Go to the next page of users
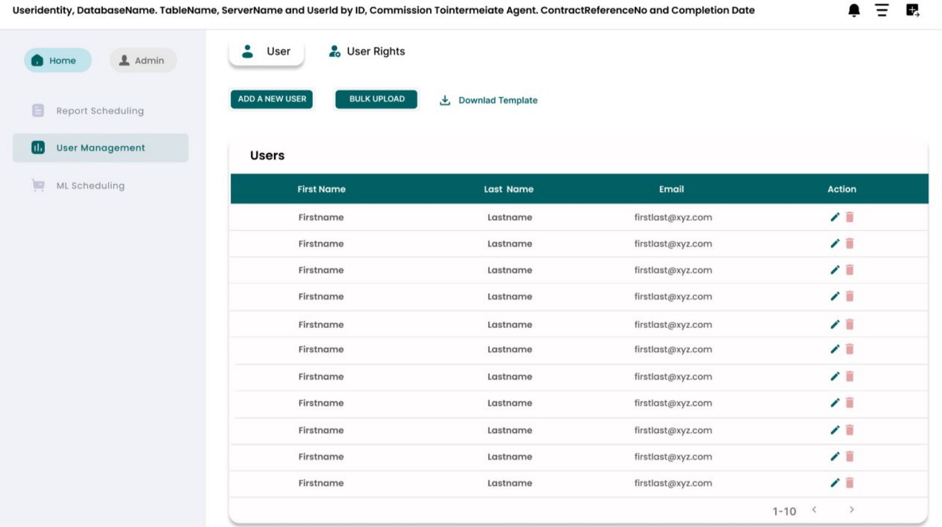The height and width of the screenshot is (527, 942). pos(851,510)
